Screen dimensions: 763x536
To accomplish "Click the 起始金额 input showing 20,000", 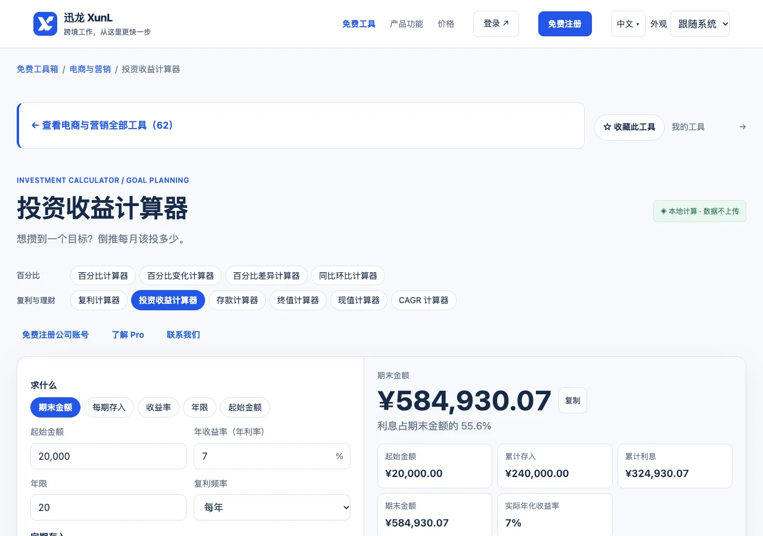I will pos(108,456).
